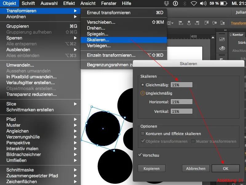The image size is (246, 185).
Task: Toggle Objekte transformieren checkbox
Action: click(143, 141)
